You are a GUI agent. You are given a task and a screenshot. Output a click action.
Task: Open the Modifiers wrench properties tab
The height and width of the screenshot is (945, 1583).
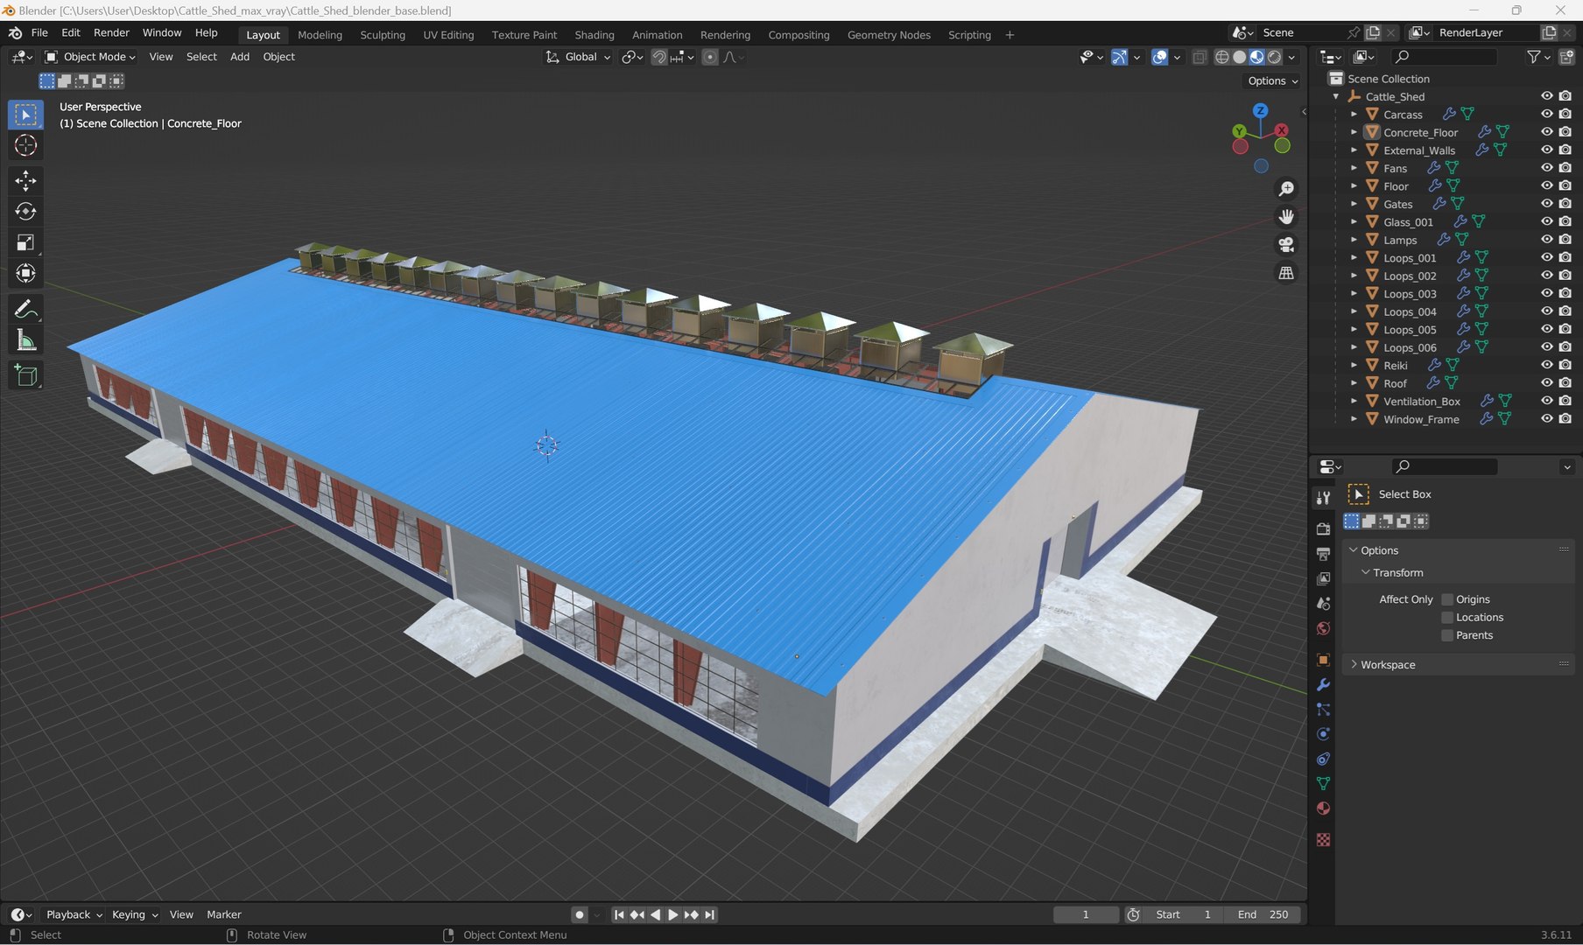pyautogui.click(x=1323, y=684)
